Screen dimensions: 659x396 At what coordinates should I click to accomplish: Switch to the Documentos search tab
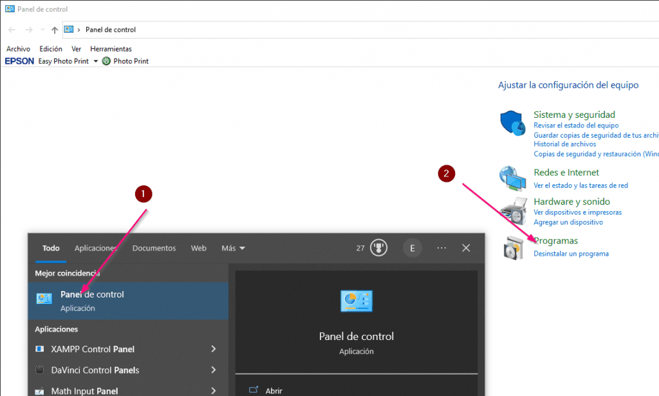click(x=154, y=248)
